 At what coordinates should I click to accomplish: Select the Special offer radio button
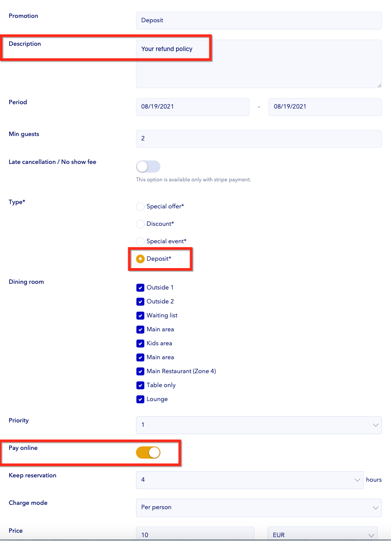140,206
